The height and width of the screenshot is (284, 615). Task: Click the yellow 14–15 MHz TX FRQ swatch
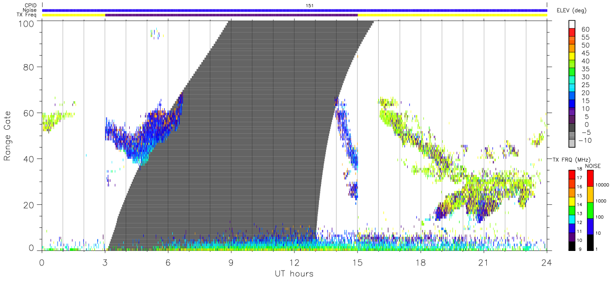pos(572,200)
